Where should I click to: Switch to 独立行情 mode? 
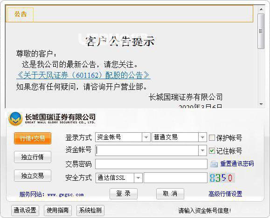click(33, 157)
